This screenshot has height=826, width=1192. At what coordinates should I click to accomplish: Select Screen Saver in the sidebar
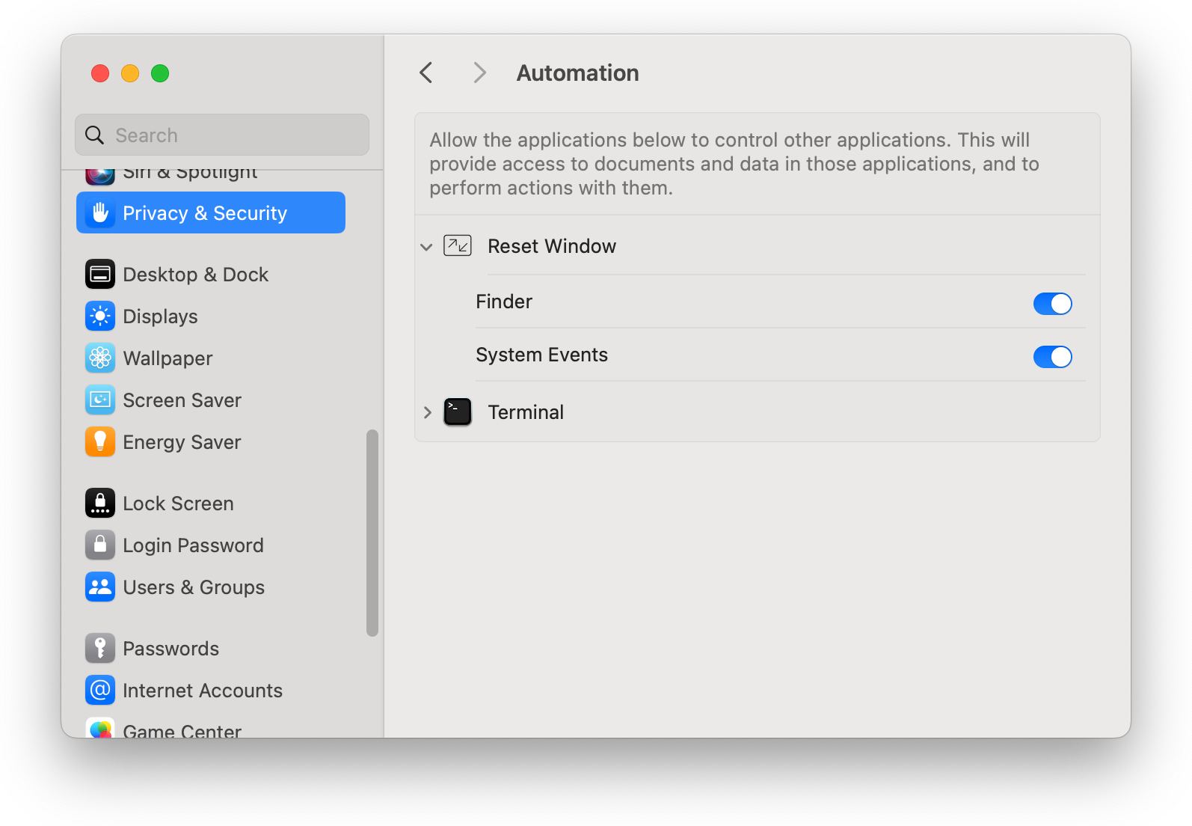211,400
